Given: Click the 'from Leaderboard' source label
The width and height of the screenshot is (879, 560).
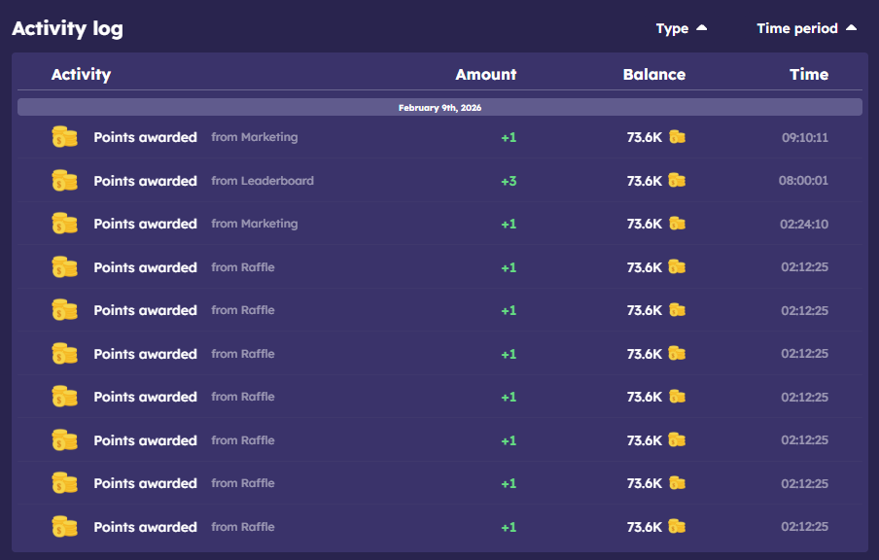Looking at the screenshot, I should 263,181.
